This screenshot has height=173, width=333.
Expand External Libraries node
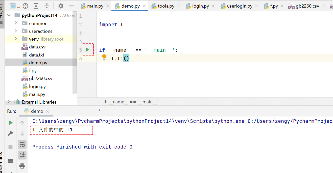tap(9, 102)
